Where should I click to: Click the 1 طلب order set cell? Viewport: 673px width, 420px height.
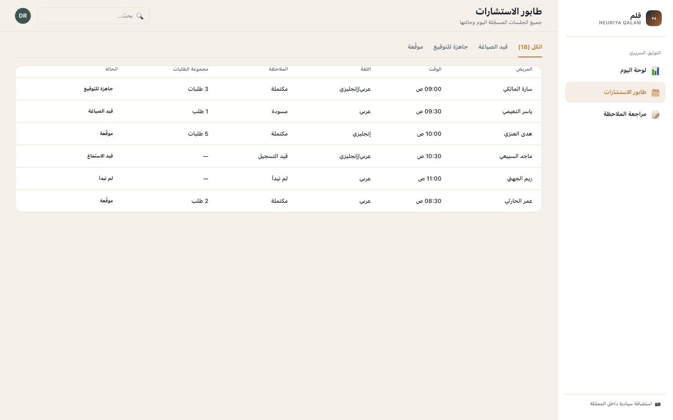(x=200, y=112)
